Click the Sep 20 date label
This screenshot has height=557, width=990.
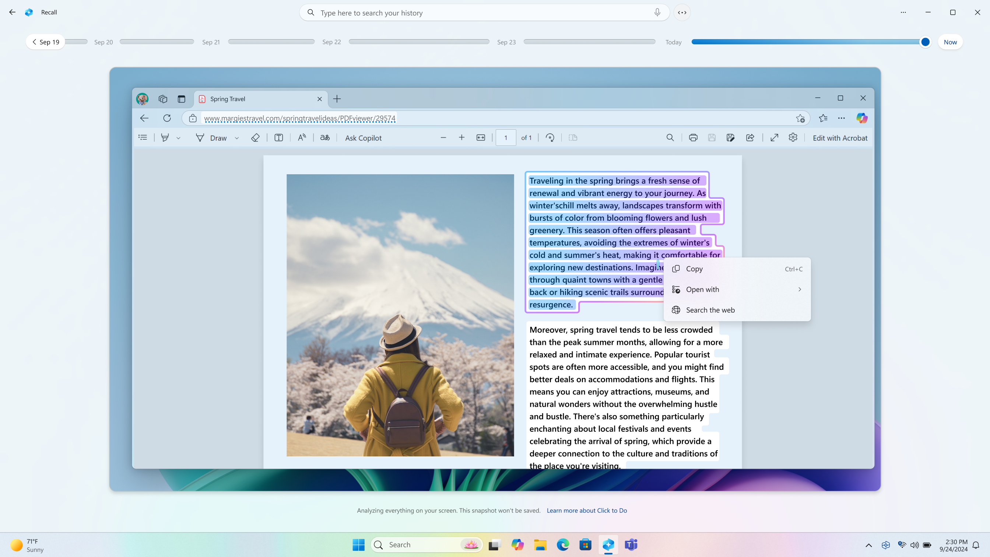point(103,42)
